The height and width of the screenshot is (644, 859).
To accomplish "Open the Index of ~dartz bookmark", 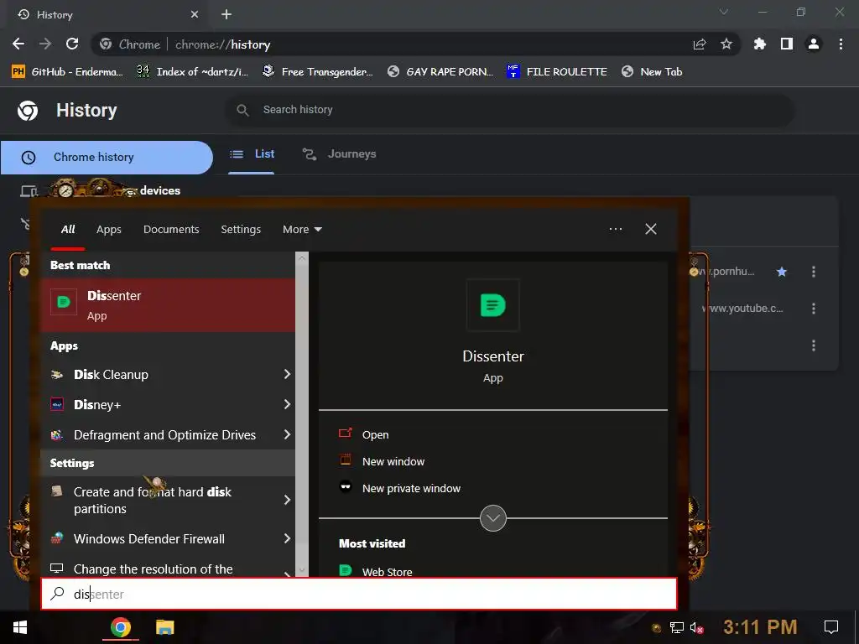I will (x=192, y=72).
